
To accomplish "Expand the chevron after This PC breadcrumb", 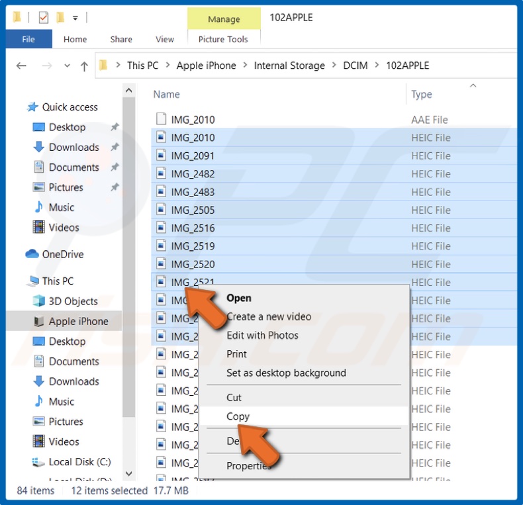I will click(x=167, y=65).
